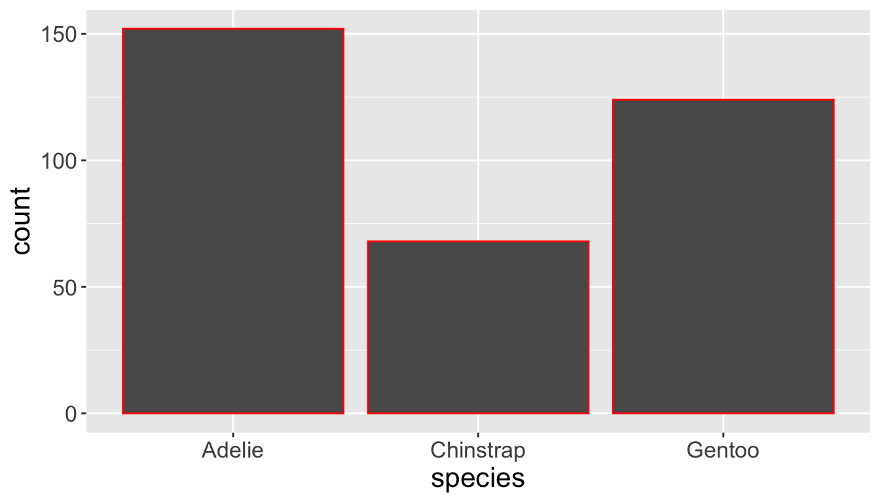Viewport: 880px width, 502px height.
Task: Click the Gentoo bar
Action: click(723, 256)
